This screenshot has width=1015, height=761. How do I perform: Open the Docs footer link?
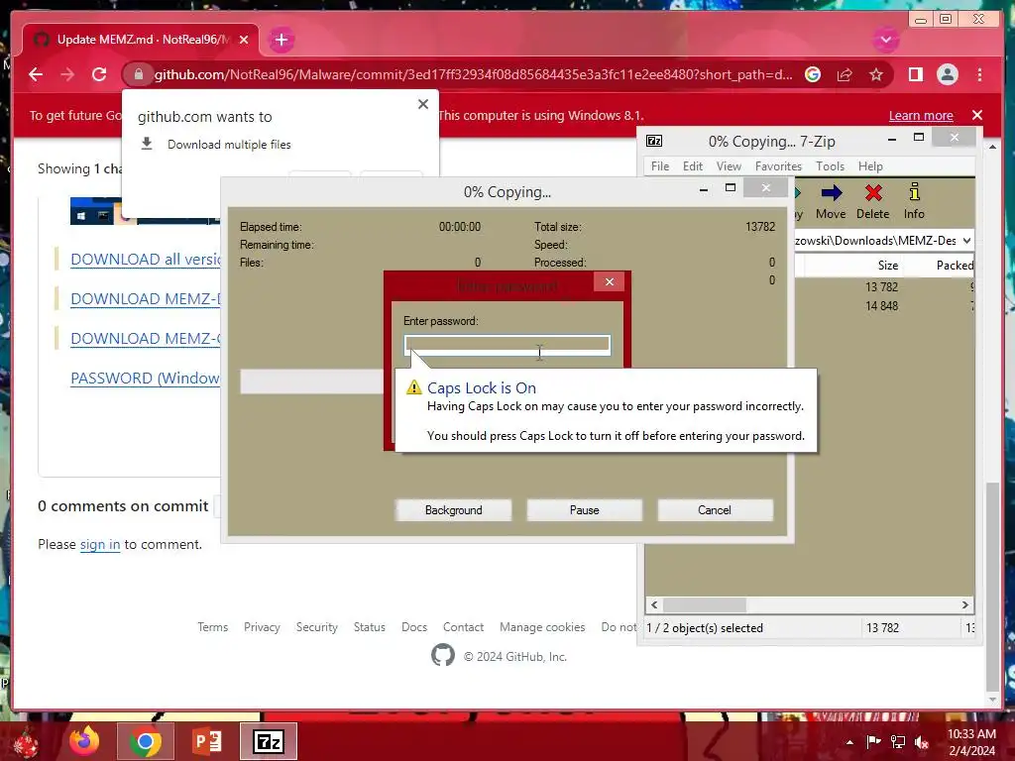(414, 627)
